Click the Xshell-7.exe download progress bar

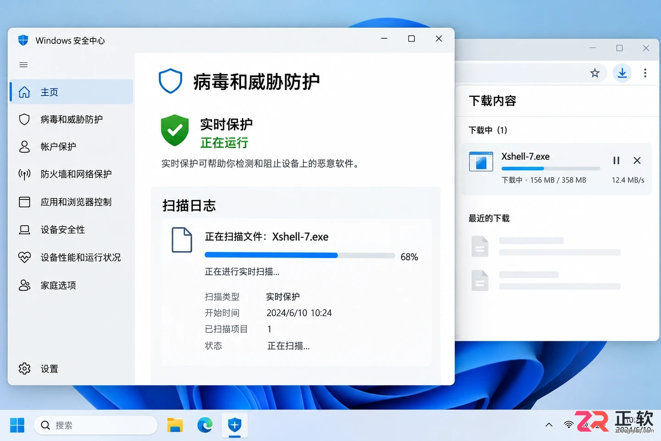[x=551, y=169]
